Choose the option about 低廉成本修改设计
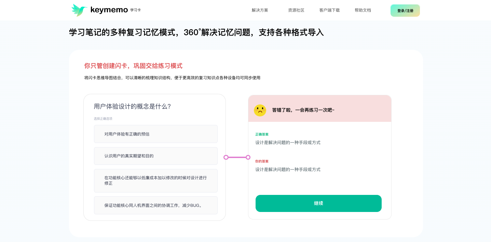 (x=155, y=181)
